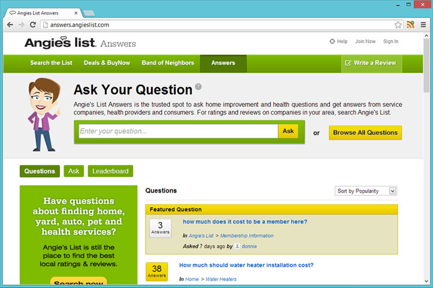433x288 pixels.
Task: Reload the page with the refresh icon
Action: (32, 25)
